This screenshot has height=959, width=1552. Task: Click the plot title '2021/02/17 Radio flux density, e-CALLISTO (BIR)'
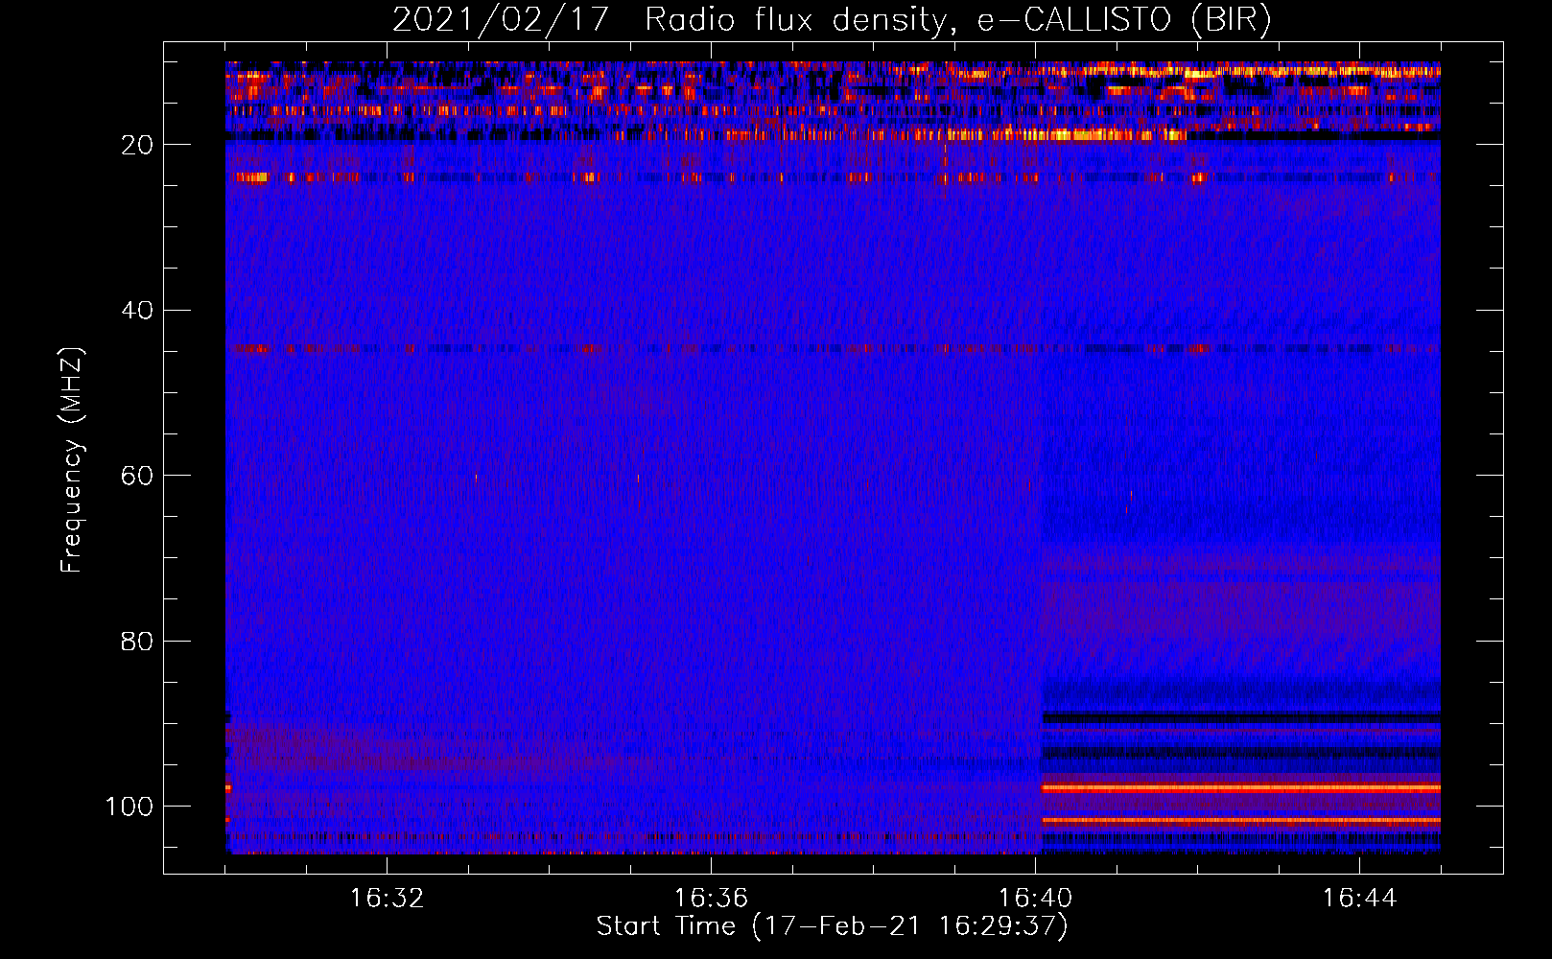(x=832, y=19)
